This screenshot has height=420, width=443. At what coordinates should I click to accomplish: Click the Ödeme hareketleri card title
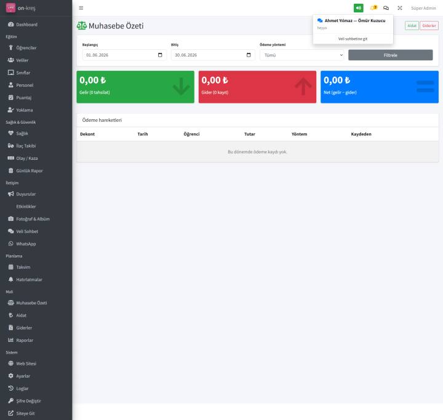point(102,120)
